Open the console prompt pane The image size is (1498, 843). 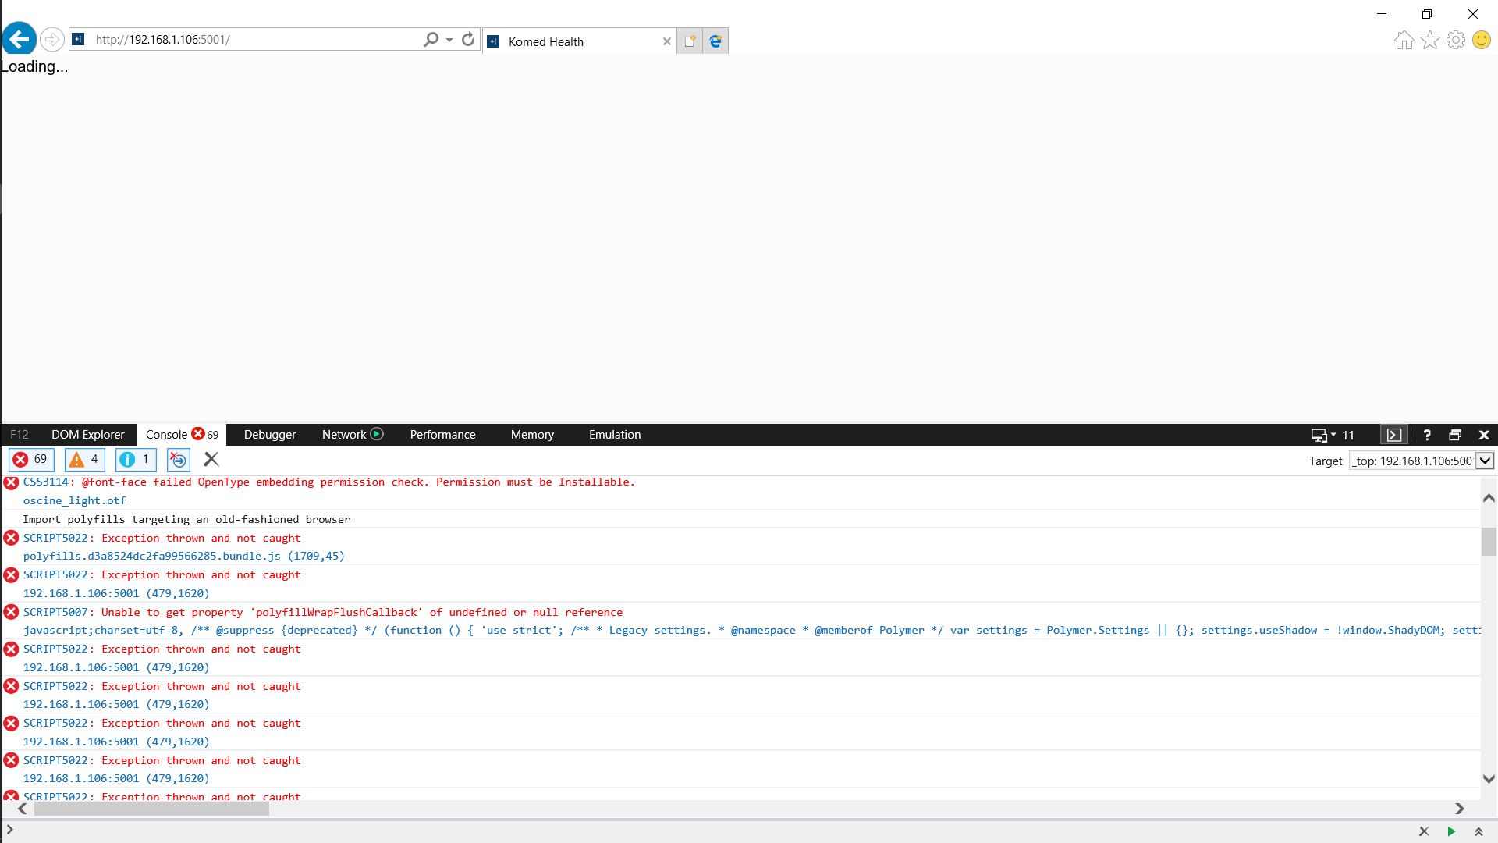point(1394,435)
